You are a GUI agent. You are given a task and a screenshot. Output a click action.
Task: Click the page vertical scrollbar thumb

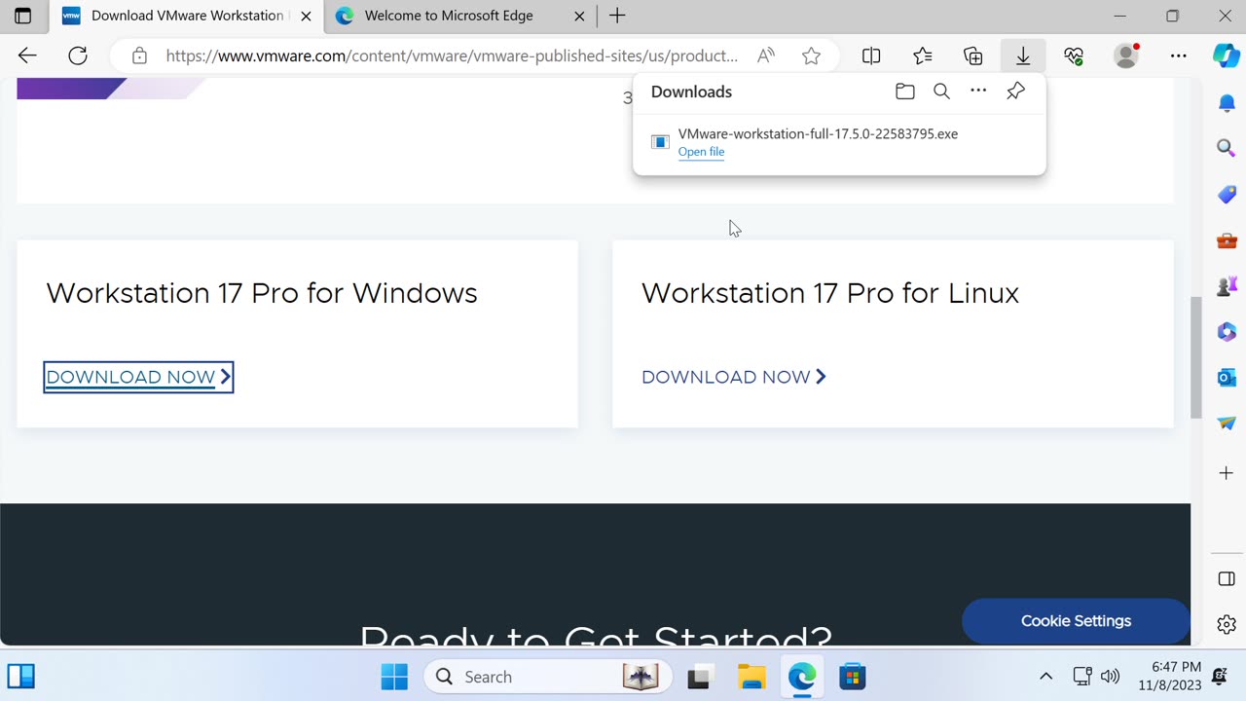(1196, 357)
